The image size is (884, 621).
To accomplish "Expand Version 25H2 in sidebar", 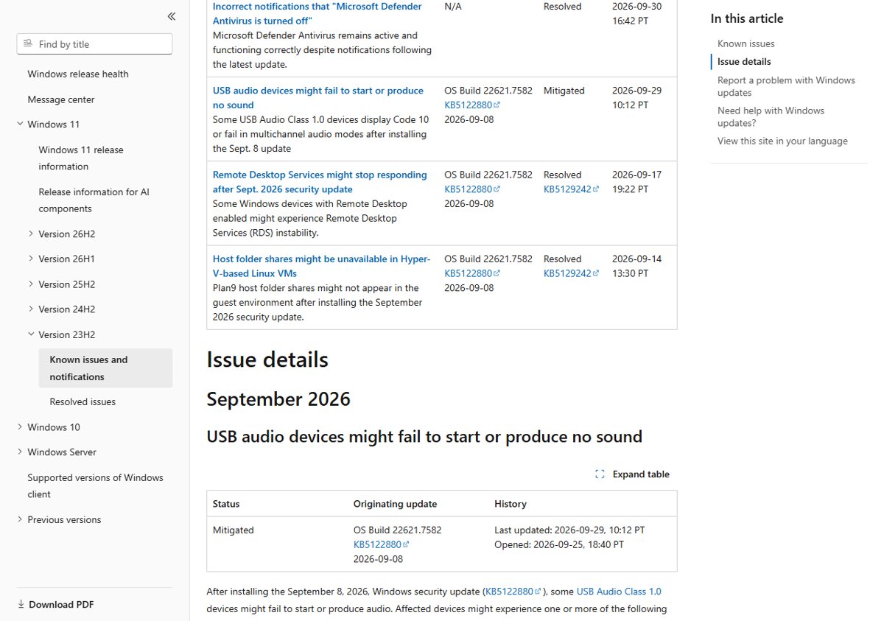I will 31,284.
